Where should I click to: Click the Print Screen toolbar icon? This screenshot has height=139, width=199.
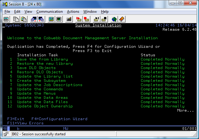pos(6,19)
